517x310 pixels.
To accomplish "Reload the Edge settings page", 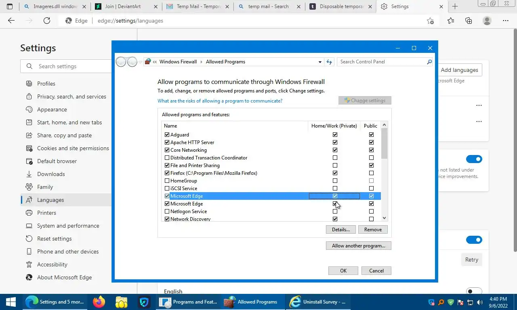I will (47, 21).
